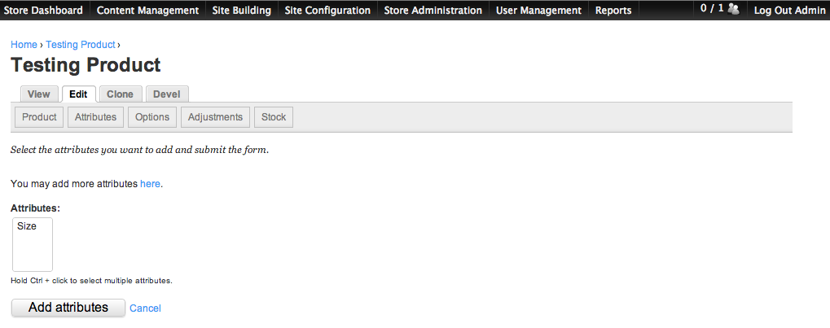830x328 pixels.
Task: Click the online users icon
Action: point(733,9)
